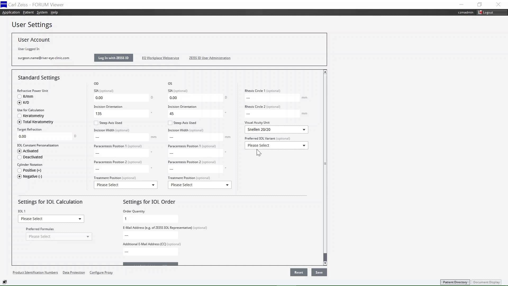This screenshot has height=286, width=508.
Task: Click the status icon at bottom-left corner
Action: pos(4,282)
